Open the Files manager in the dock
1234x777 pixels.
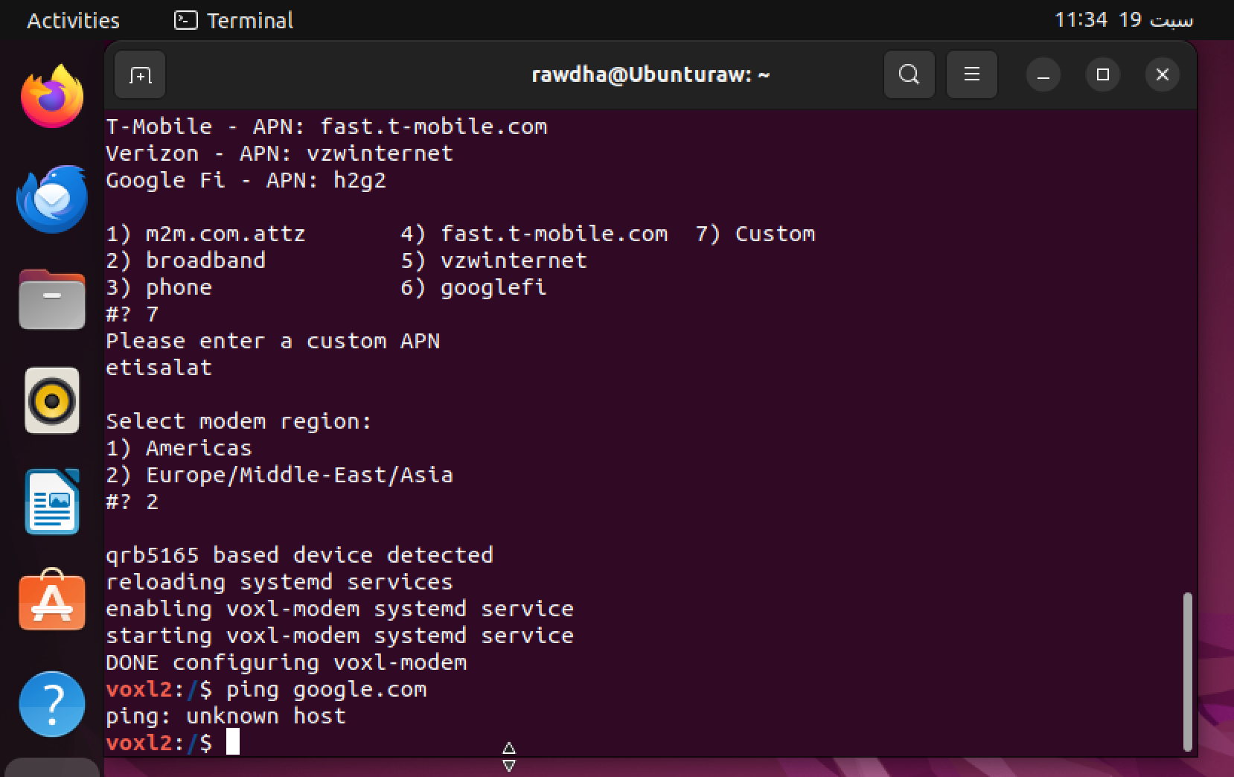52,299
